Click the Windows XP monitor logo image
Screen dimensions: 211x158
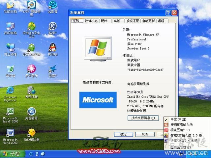click(98, 49)
